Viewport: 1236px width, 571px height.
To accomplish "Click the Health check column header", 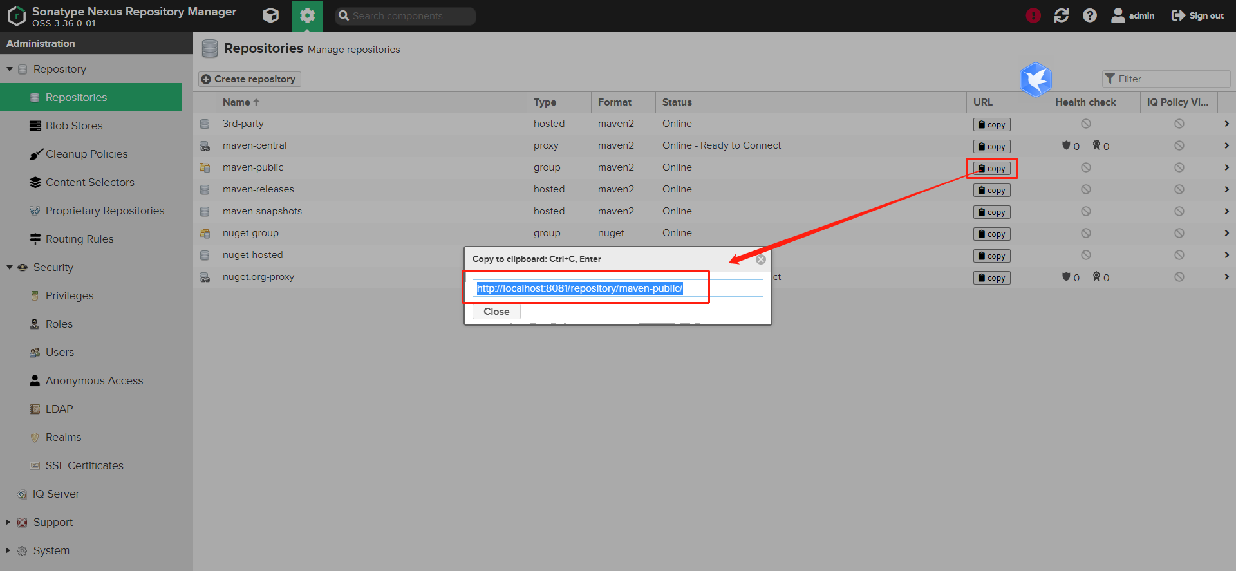I will [x=1085, y=102].
